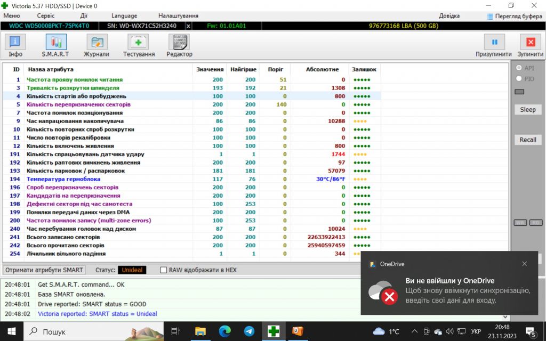This screenshot has height=341, width=546.
Task: Open the Інфо drive information panel
Action: click(15, 46)
